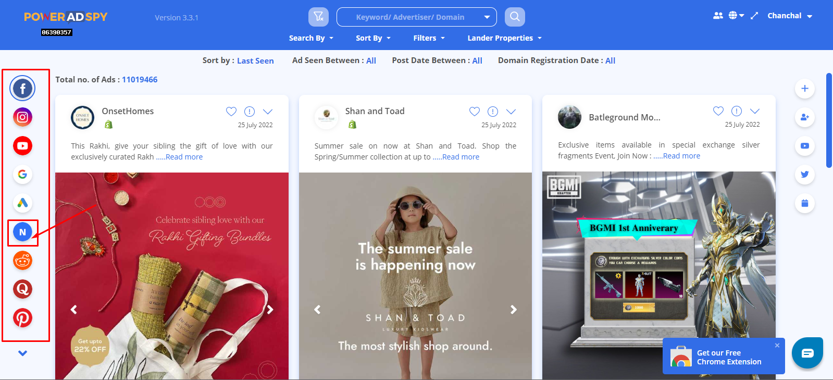833x380 pixels.
Task: View info for the Shan and Toad ad
Action: tap(493, 112)
